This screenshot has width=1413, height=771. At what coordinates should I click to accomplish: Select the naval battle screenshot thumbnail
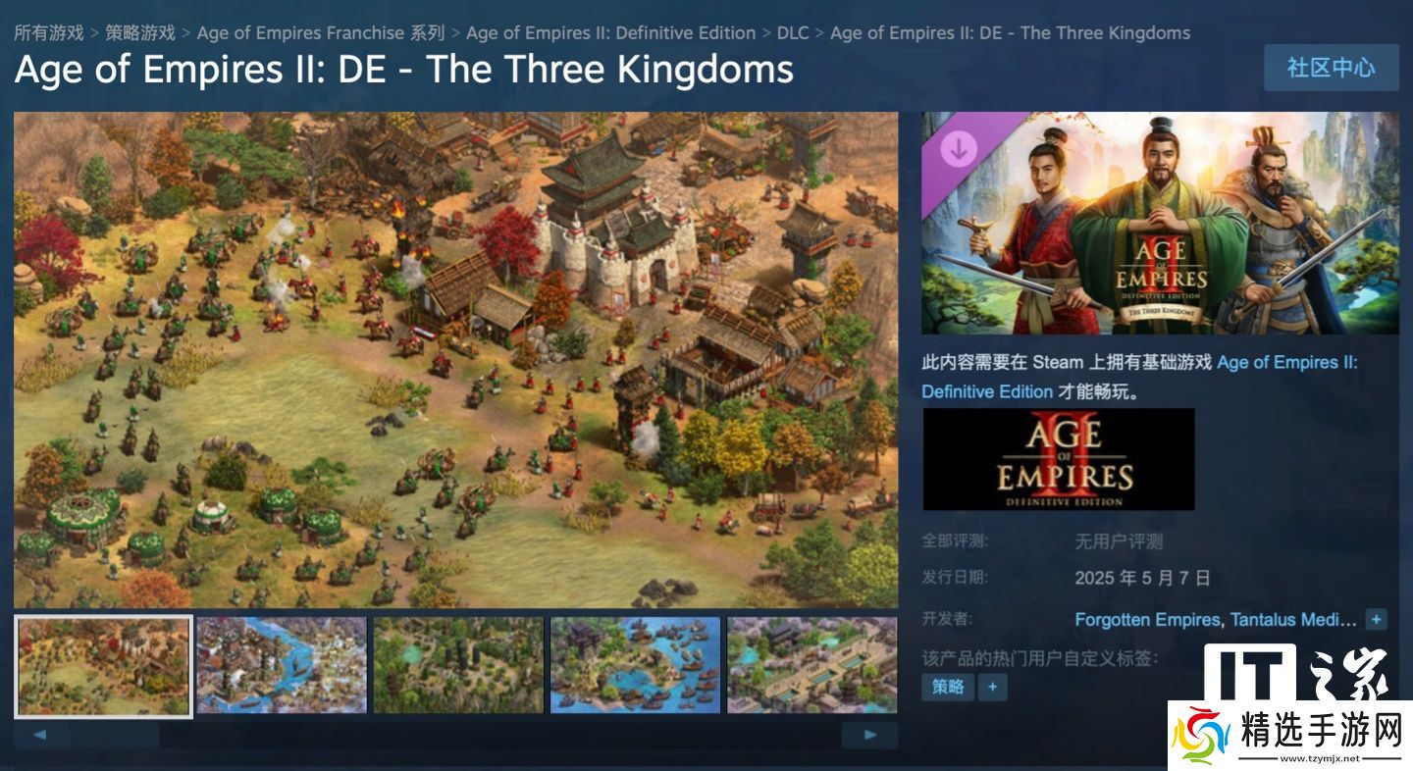coord(635,665)
